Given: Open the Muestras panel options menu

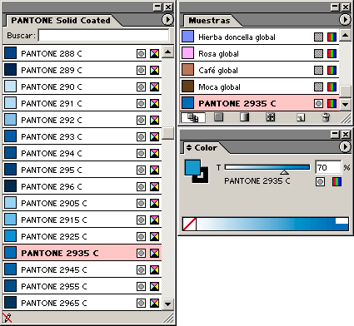Looking at the screenshot, I should pos(345,20).
